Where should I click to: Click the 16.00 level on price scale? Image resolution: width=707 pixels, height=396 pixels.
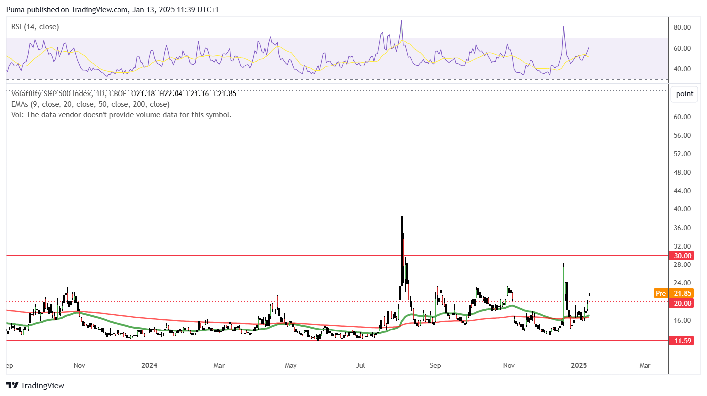pos(682,320)
